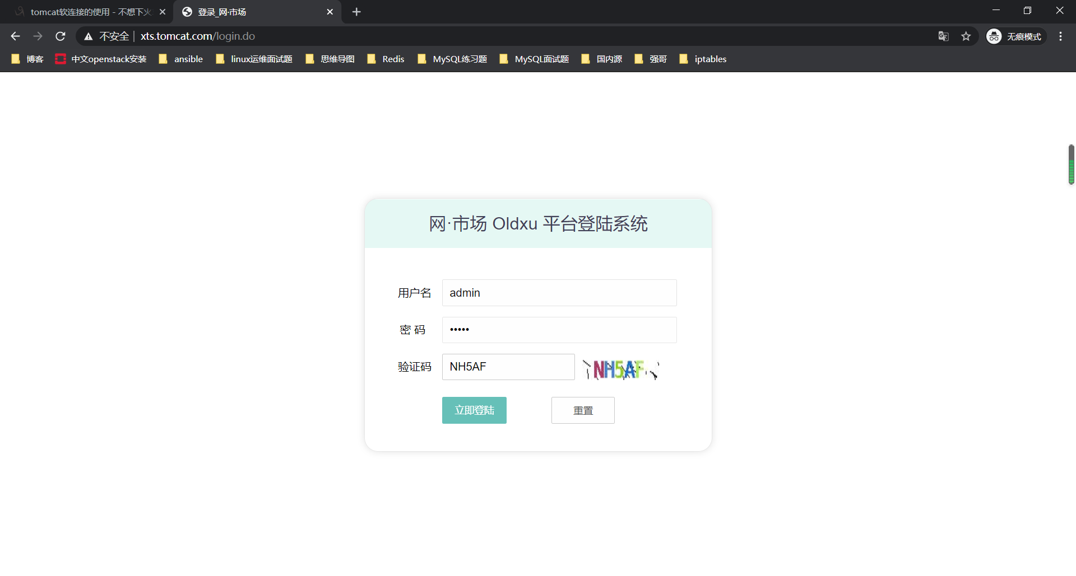Reload the login page

[x=61, y=36]
